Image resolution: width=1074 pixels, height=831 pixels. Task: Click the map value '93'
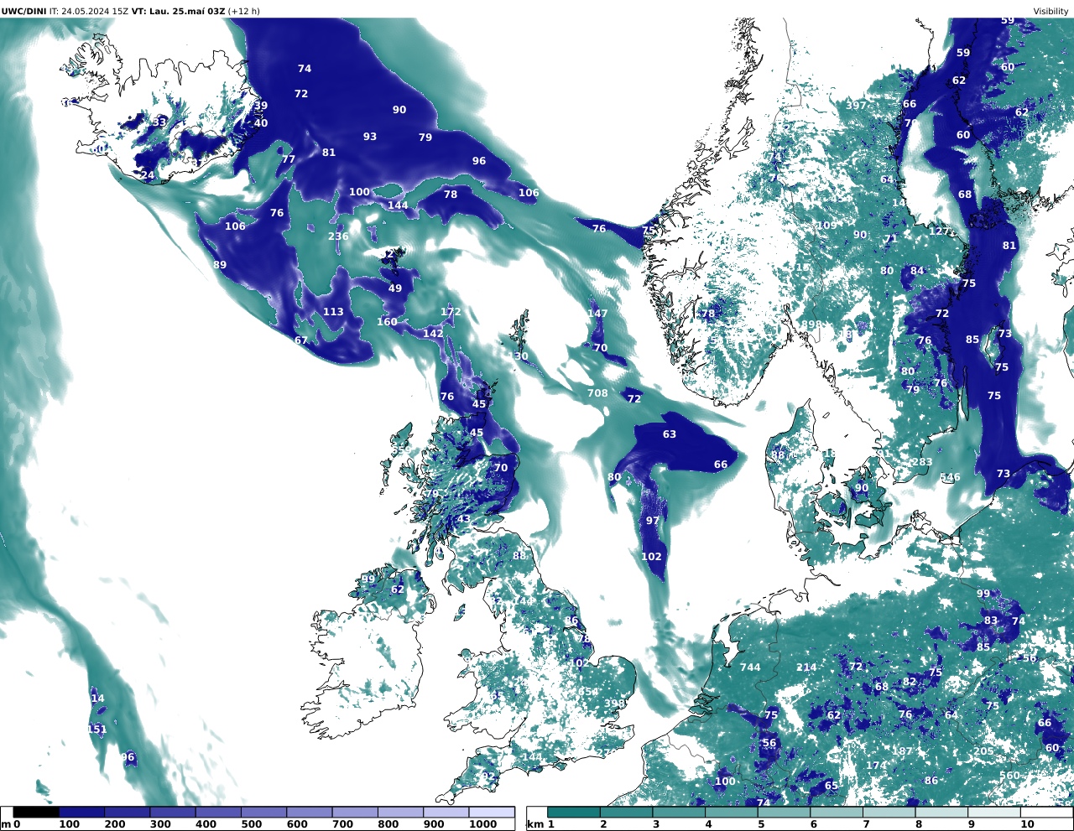pyautogui.click(x=370, y=137)
